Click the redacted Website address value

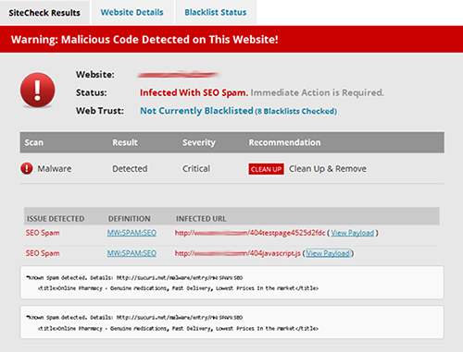coord(178,75)
